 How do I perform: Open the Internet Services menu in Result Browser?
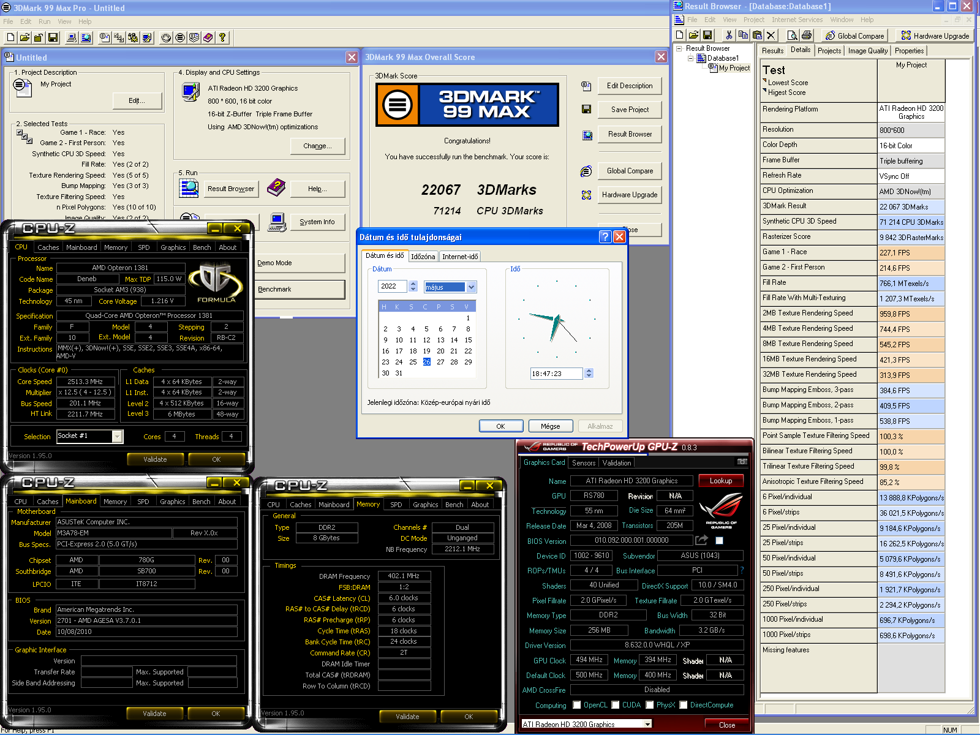pos(797,20)
